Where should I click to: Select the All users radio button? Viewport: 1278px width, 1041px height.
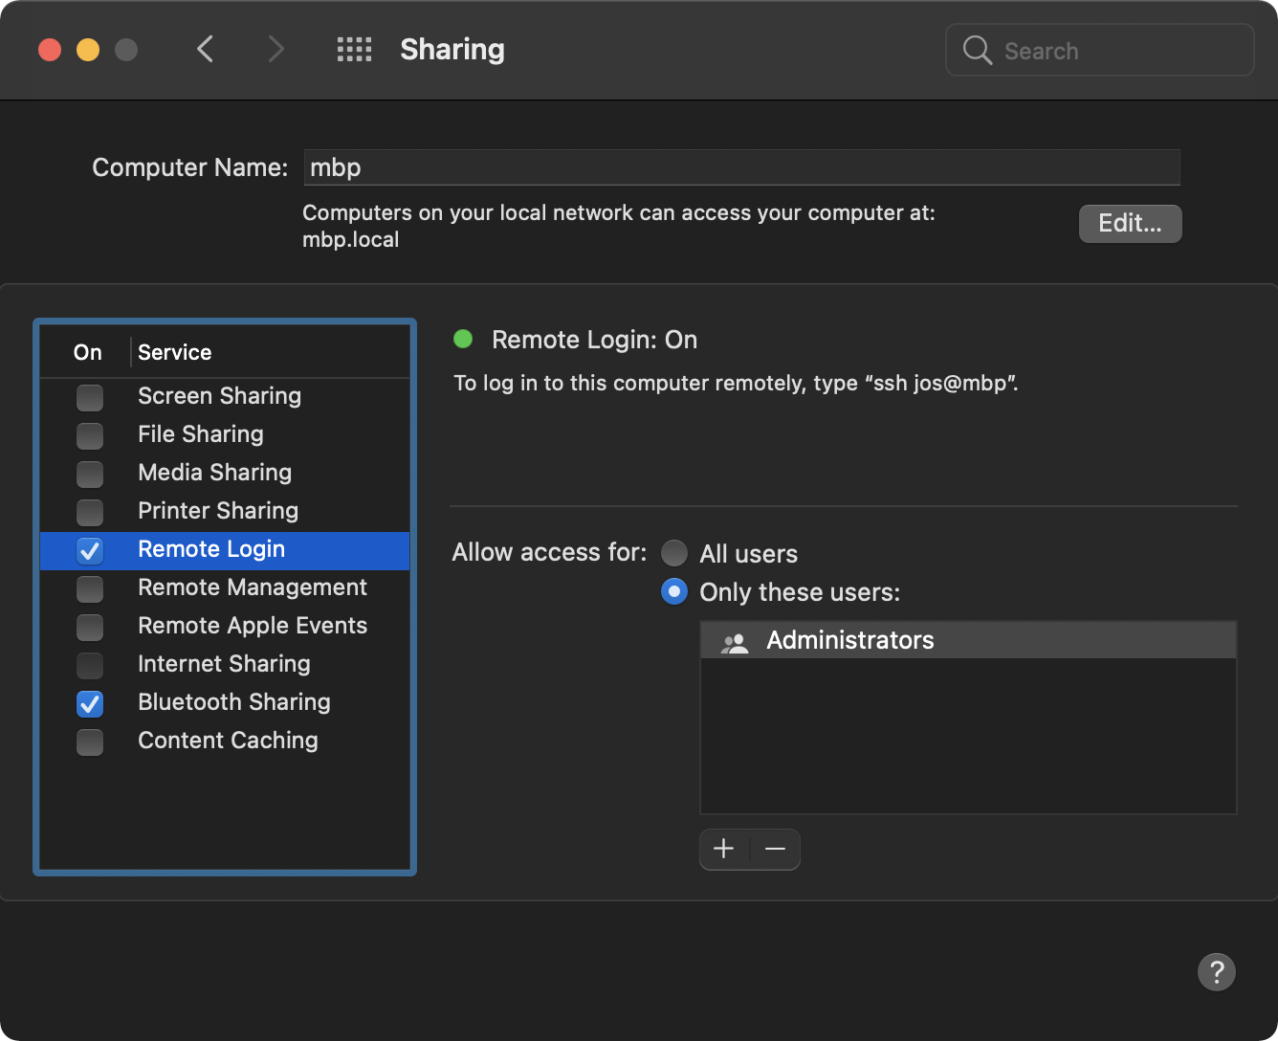[x=674, y=553]
